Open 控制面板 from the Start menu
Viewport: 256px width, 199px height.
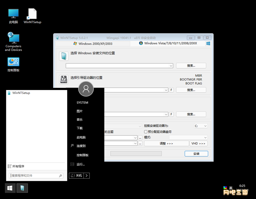point(83,155)
